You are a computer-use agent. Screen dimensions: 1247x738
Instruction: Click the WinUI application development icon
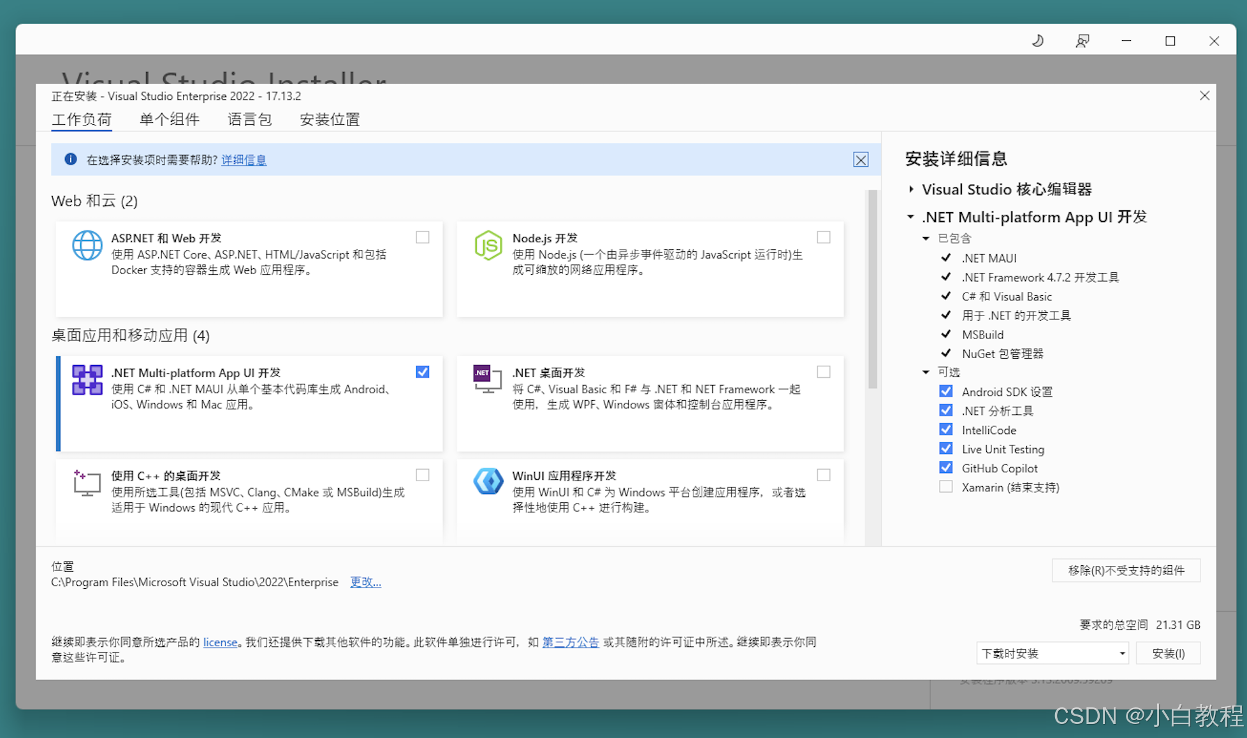click(488, 482)
